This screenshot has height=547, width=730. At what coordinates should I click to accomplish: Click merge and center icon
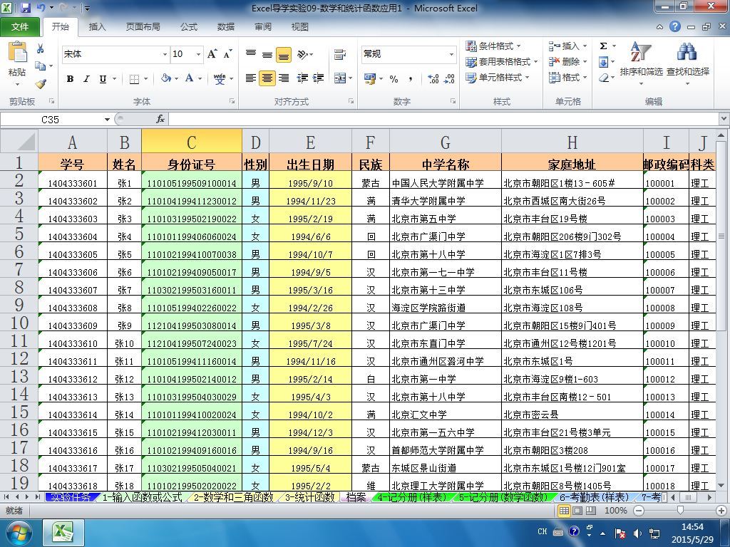pos(340,78)
